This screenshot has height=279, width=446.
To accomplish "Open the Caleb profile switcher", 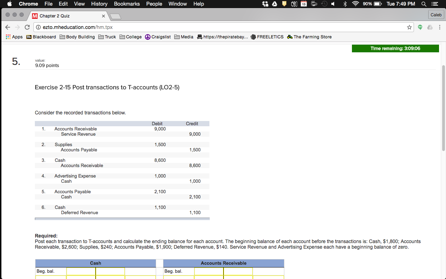I will click(x=436, y=15).
